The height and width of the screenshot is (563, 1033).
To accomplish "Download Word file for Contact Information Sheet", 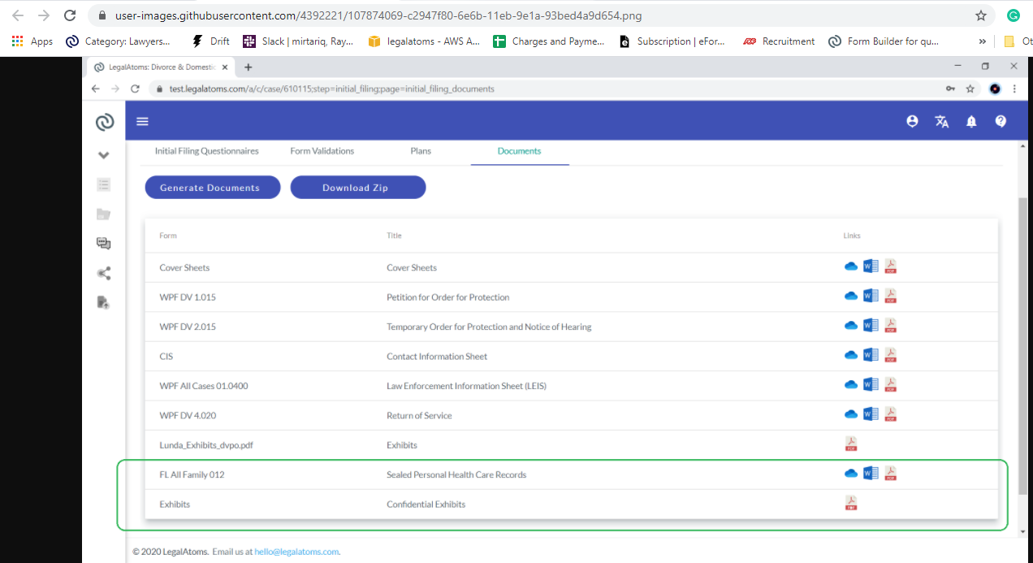I will pyautogui.click(x=871, y=355).
